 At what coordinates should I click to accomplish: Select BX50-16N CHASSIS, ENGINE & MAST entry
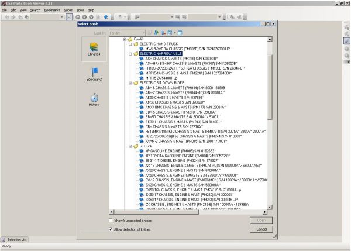[193, 190]
